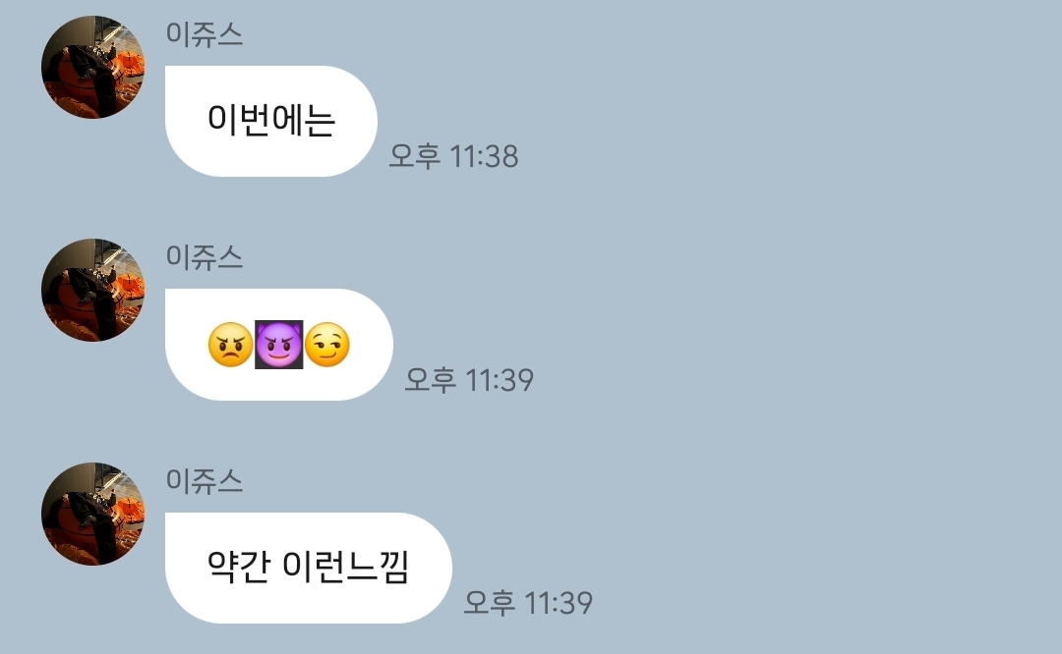Click the 오후 11:39 timestamp beside 약간 이런느낌

click(528, 603)
